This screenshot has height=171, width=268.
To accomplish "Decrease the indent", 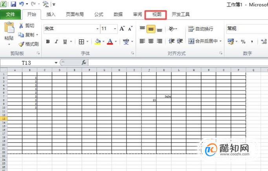I will (x=171, y=41).
